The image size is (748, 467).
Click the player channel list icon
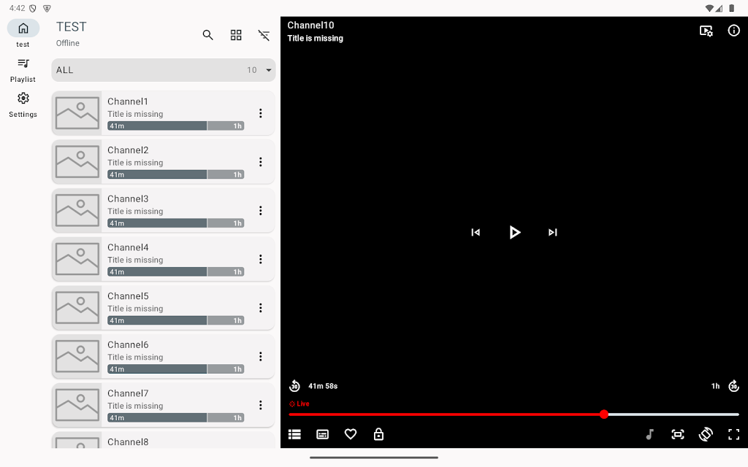click(294, 434)
